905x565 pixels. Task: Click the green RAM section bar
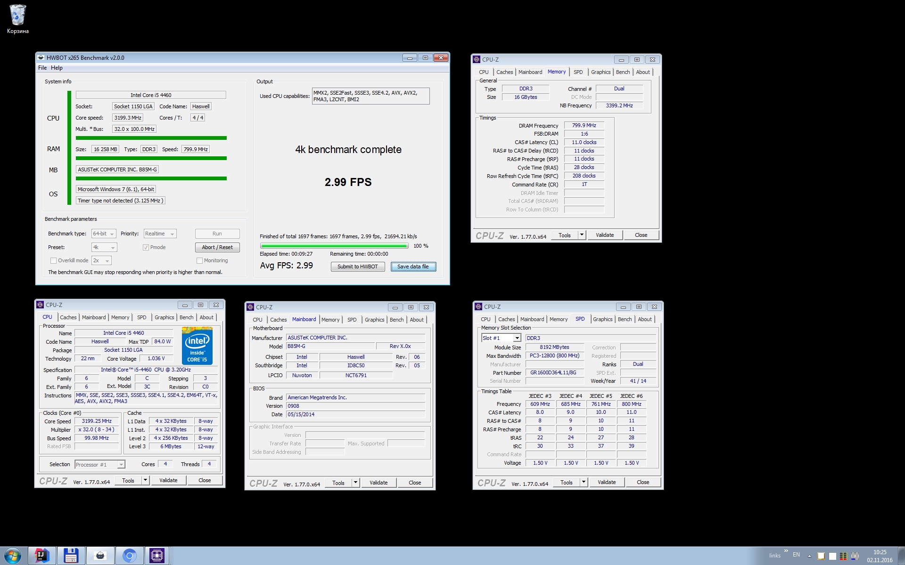pyautogui.click(x=151, y=158)
